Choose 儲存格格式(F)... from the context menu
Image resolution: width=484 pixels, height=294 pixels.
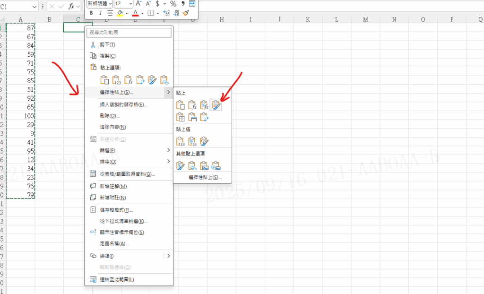click(x=116, y=210)
